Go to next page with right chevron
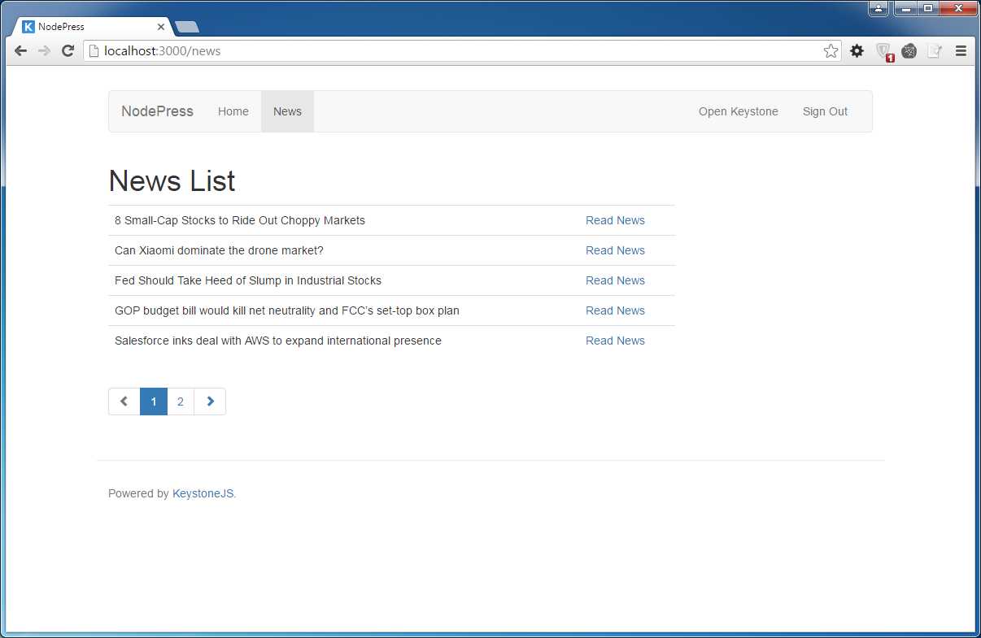 click(210, 401)
